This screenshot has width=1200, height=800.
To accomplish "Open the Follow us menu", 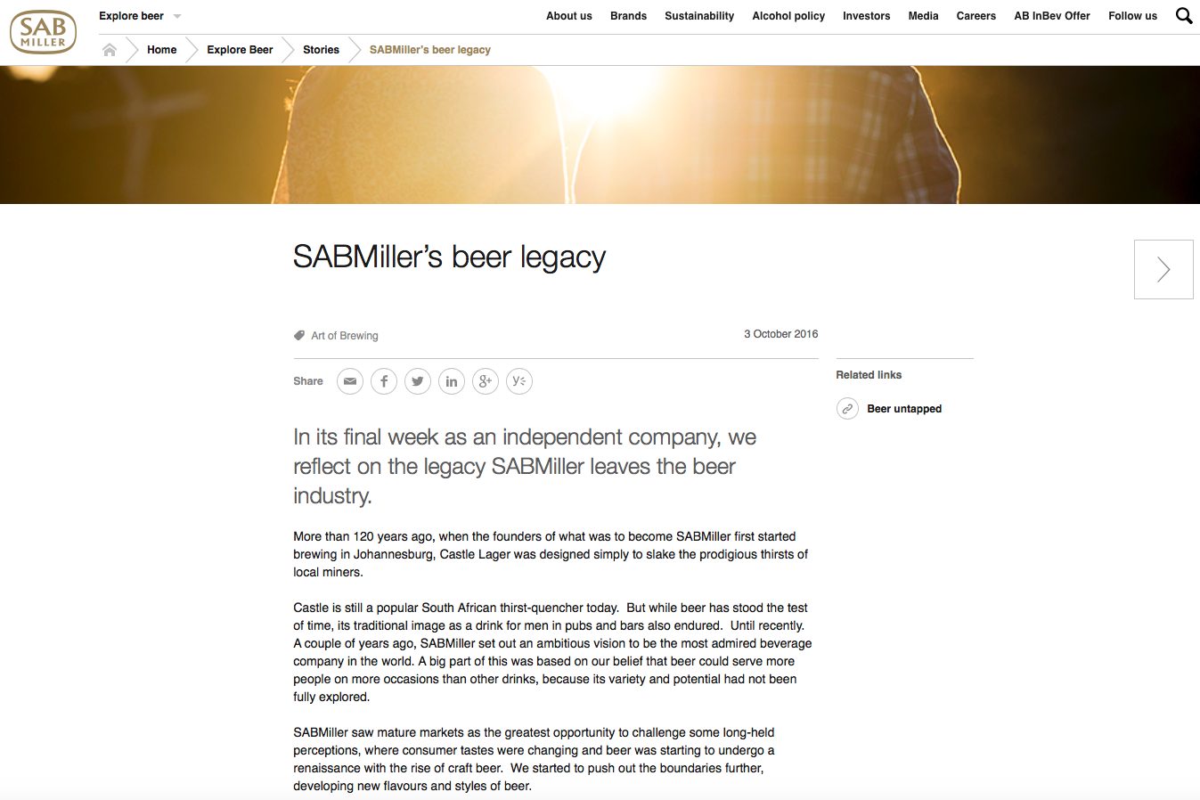I will click(1133, 16).
